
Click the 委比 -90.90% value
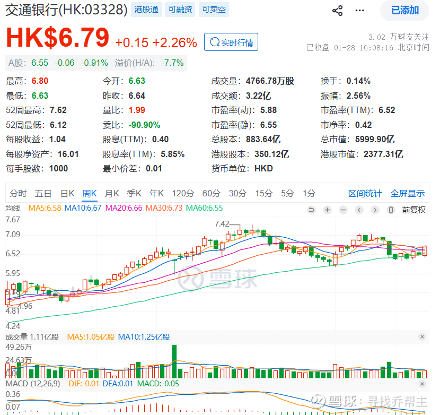(144, 125)
